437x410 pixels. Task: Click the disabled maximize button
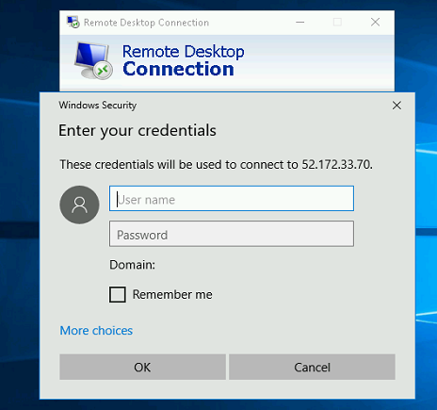[337, 23]
